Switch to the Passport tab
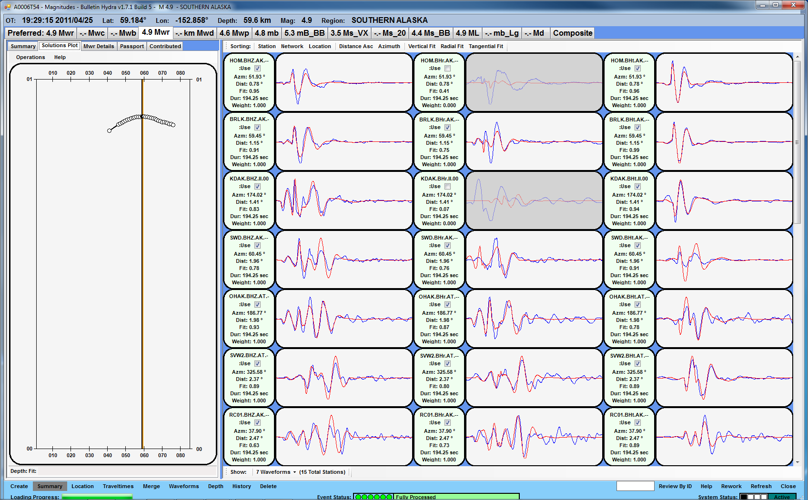Screen dimensions: 808x500 (x=132, y=46)
